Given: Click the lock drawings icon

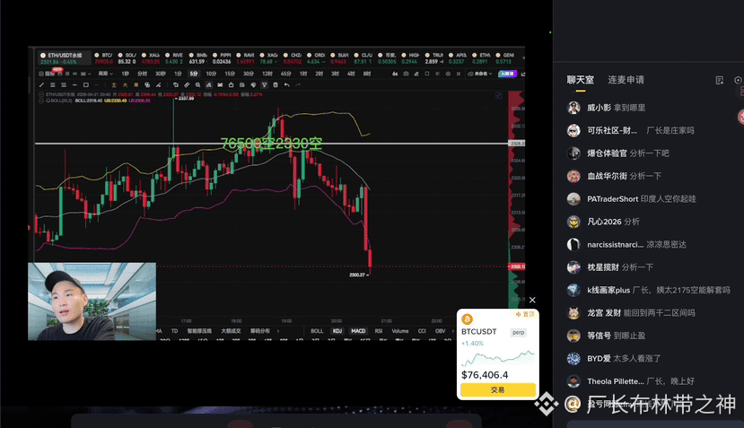Looking at the screenshot, I should (231, 85).
